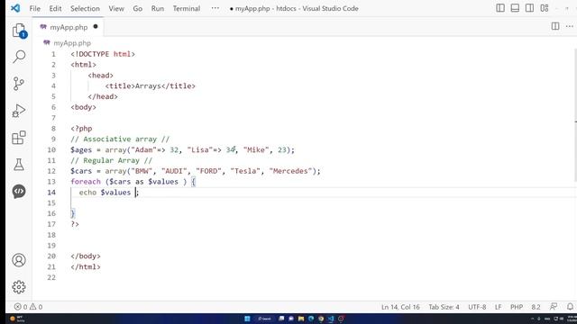577x324 pixels.
Task: Open the Extensions view
Action: [19, 138]
